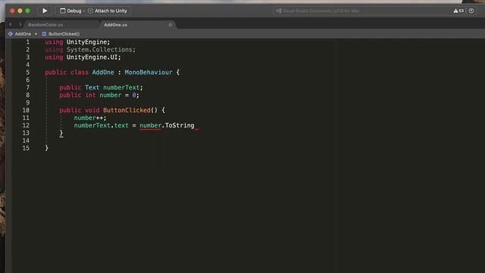
Task: Click the closing brace on line 13
Action: (x=61, y=133)
